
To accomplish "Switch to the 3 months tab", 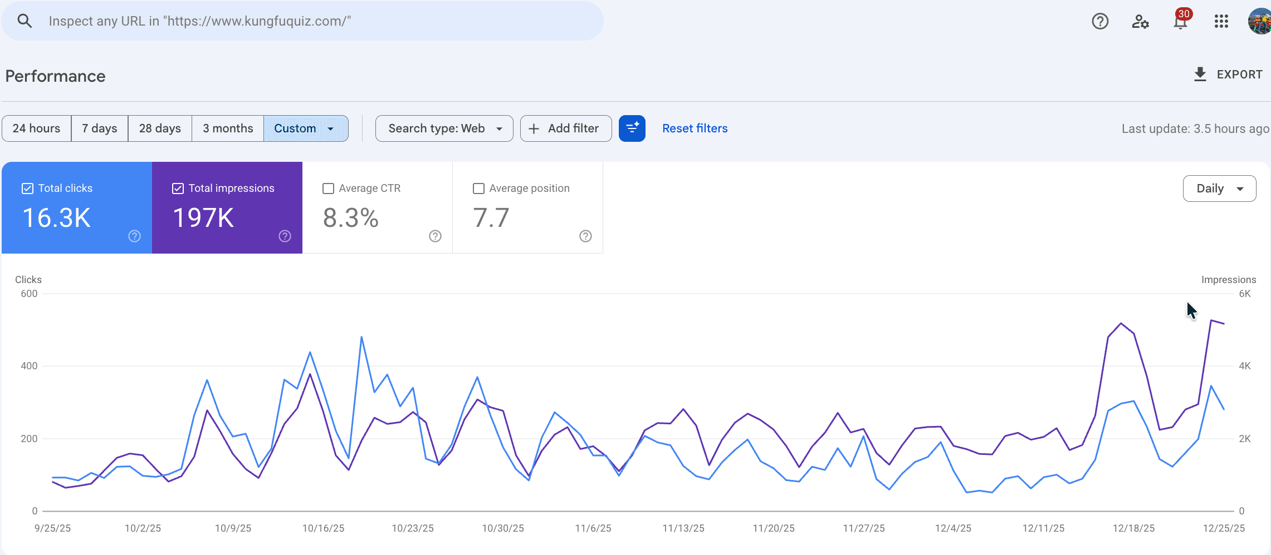I will point(227,128).
